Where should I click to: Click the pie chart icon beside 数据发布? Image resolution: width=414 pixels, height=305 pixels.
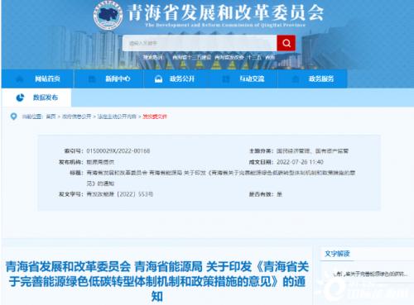point(20,98)
